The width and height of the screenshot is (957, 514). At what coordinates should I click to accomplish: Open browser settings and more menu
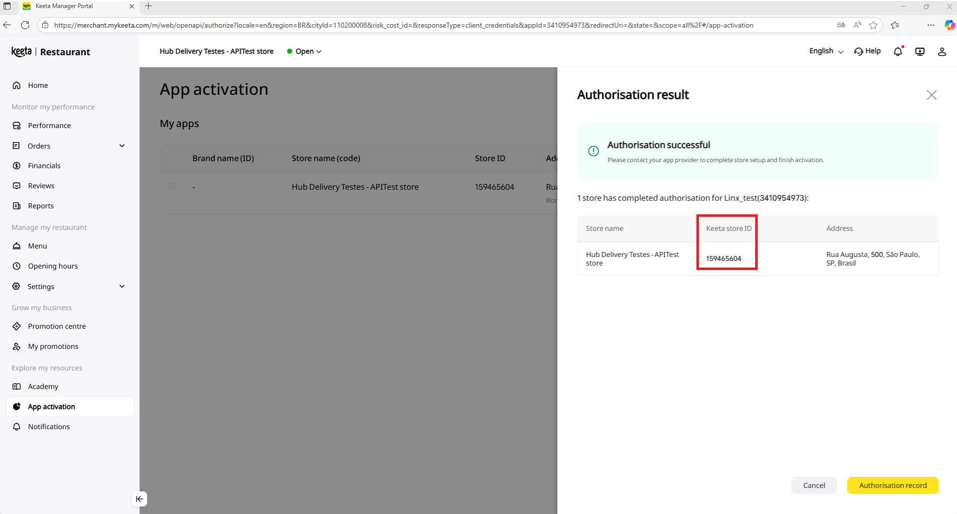[x=930, y=25]
